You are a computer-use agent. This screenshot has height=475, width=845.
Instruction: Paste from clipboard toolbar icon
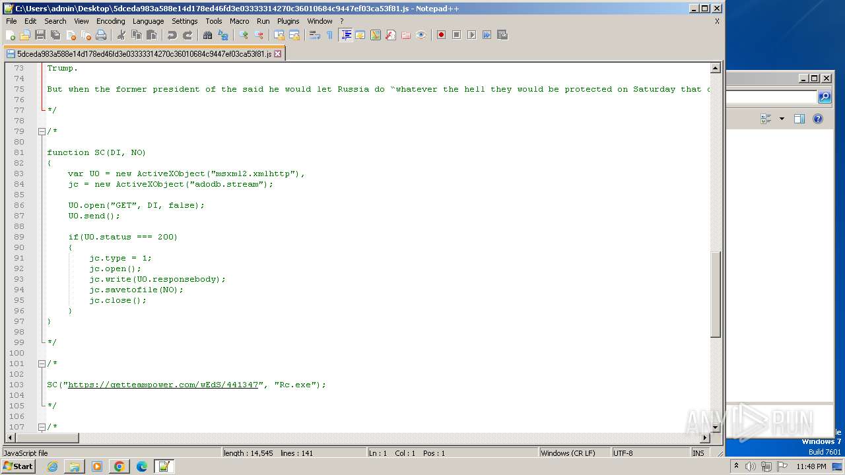151,35
